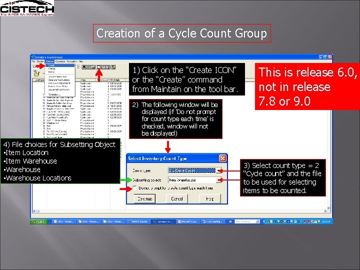Click the Search Desktop field in the taskbar
Viewport: 360px width, 270px height.
(x=245, y=221)
